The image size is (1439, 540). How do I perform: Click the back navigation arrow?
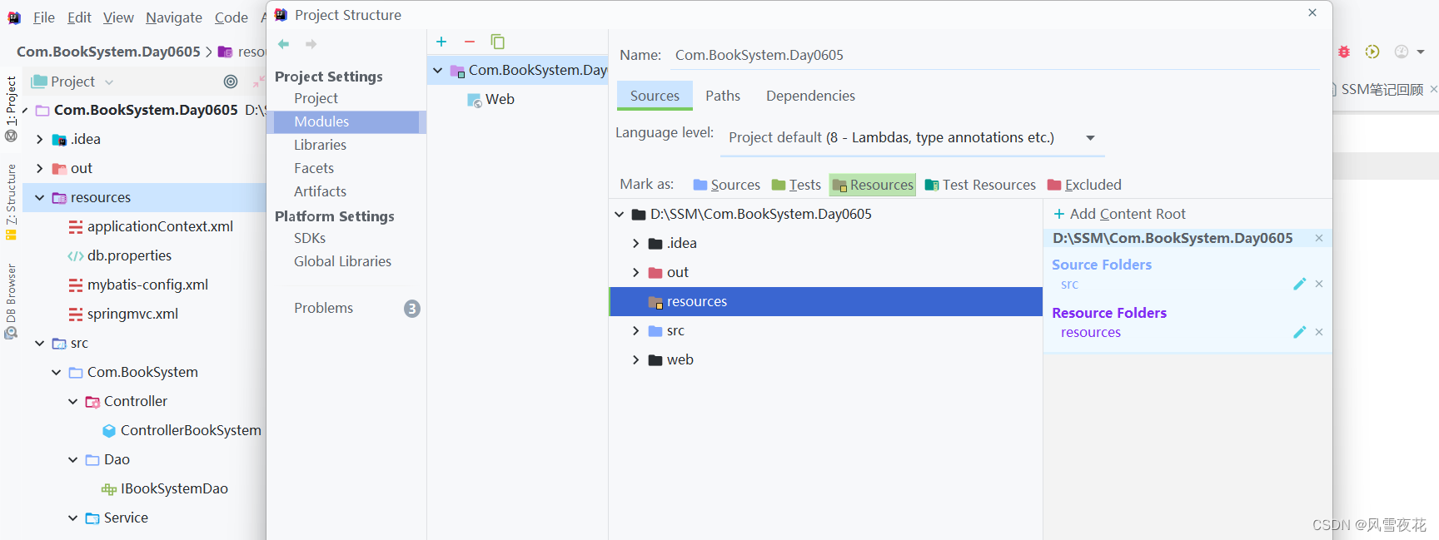284,44
